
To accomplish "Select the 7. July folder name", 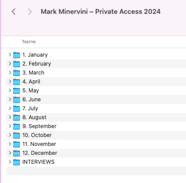I will 30,108.
